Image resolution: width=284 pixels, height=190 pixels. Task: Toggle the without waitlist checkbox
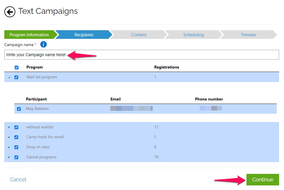(16, 127)
